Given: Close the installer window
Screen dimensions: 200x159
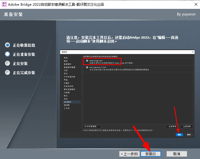Looking at the screenshot, I should point(196,4).
